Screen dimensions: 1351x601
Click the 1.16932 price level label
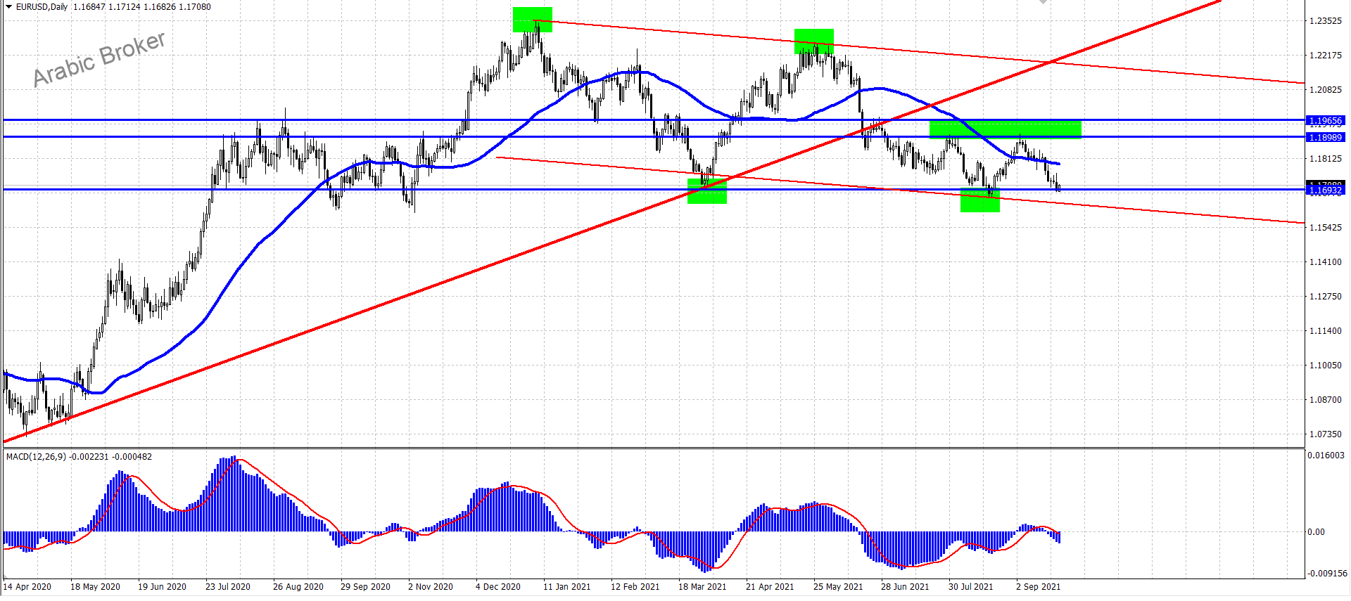1324,190
